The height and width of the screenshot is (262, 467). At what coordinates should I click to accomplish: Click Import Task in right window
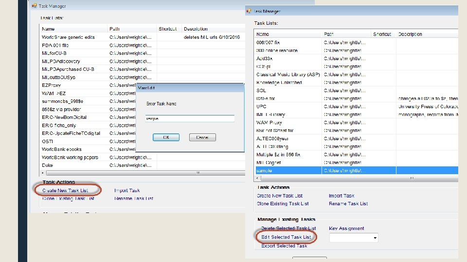point(341,196)
